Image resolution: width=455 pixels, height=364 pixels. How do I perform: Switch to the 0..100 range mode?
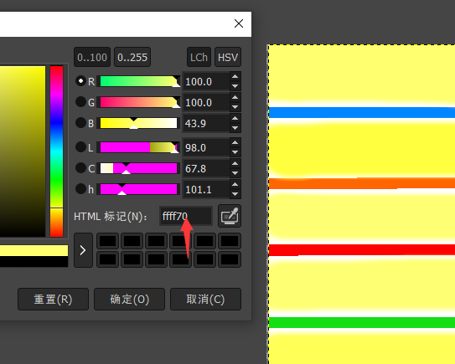pyautogui.click(x=92, y=57)
